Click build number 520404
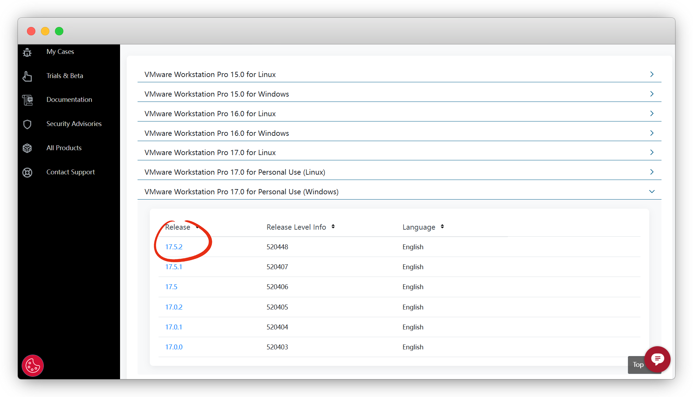The width and height of the screenshot is (693, 397). pyautogui.click(x=277, y=327)
